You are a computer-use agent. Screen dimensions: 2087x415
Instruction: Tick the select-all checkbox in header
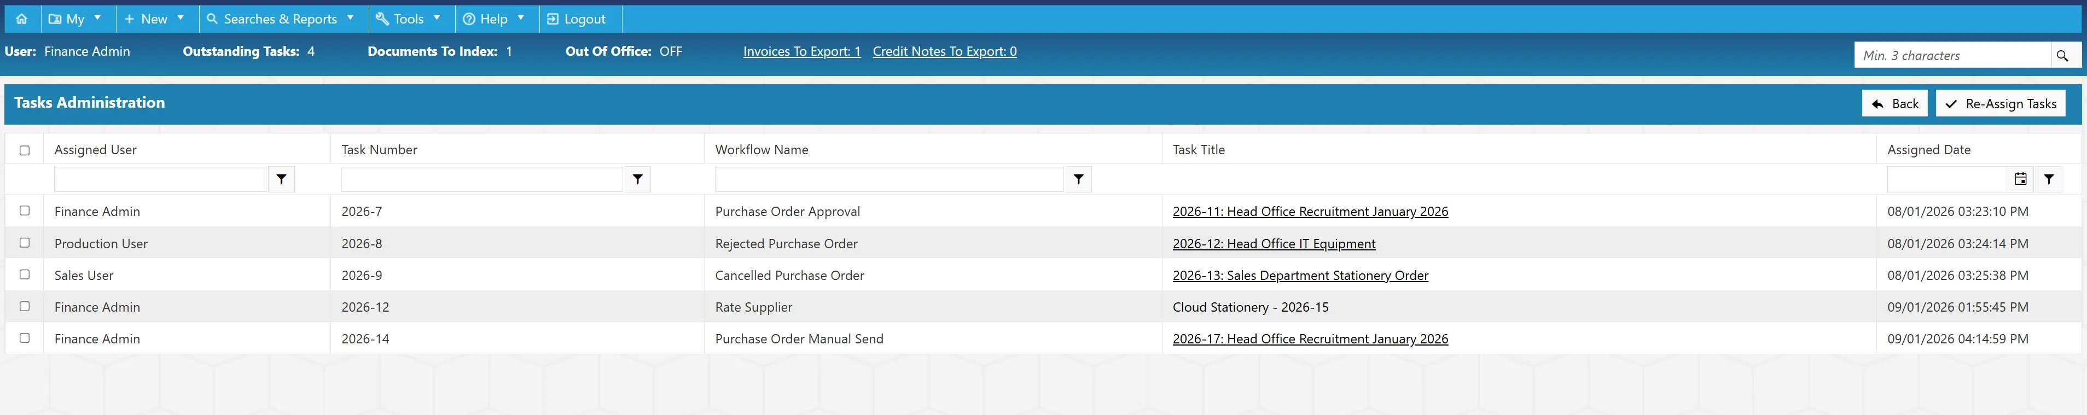coord(24,150)
